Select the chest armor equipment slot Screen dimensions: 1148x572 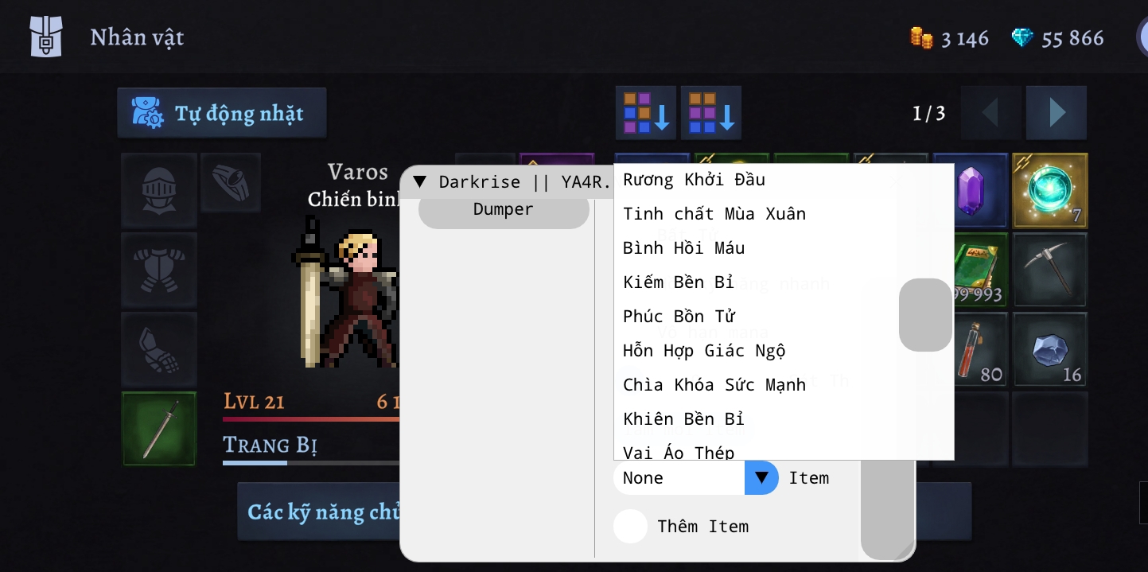[159, 270]
